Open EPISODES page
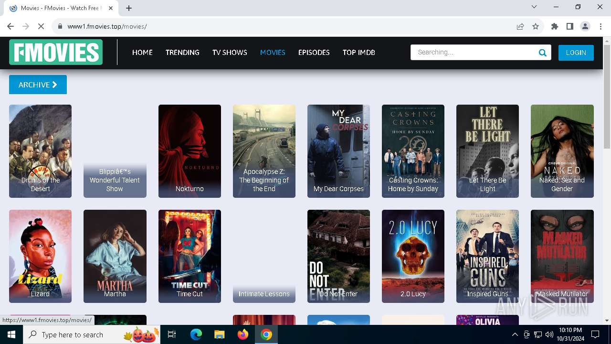Screen dimensions: 611x344 pyautogui.click(x=314, y=53)
